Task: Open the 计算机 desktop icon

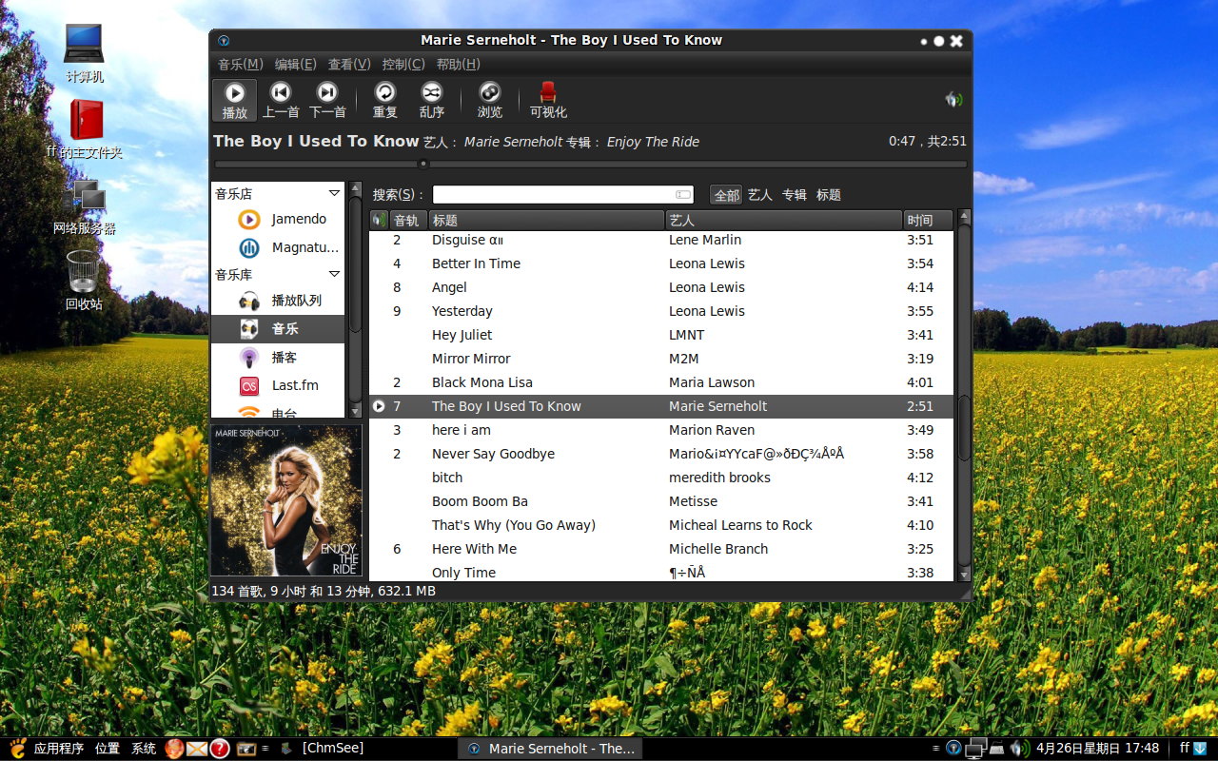Action: tap(84, 52)
